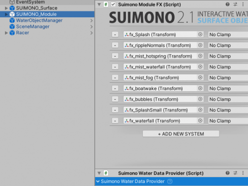Open object picker for fx_mist_fog
This screenshot has height=186, width=248.
click(200, 77)
